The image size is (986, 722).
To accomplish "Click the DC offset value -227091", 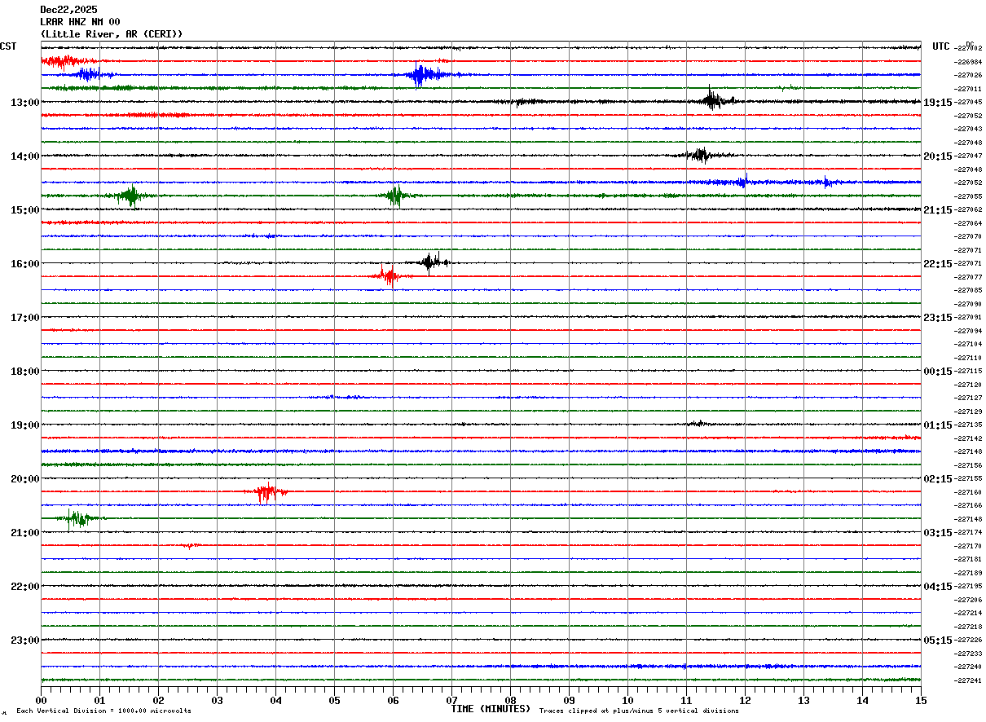I will coord(967,318).
